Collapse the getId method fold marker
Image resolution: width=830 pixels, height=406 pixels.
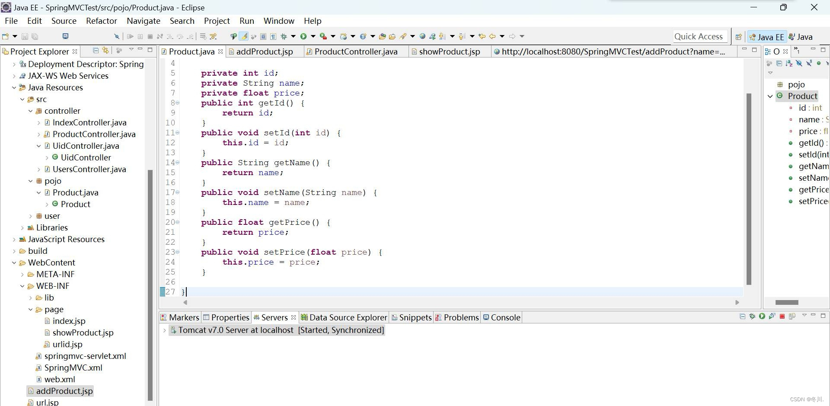[x=177, y=103]
